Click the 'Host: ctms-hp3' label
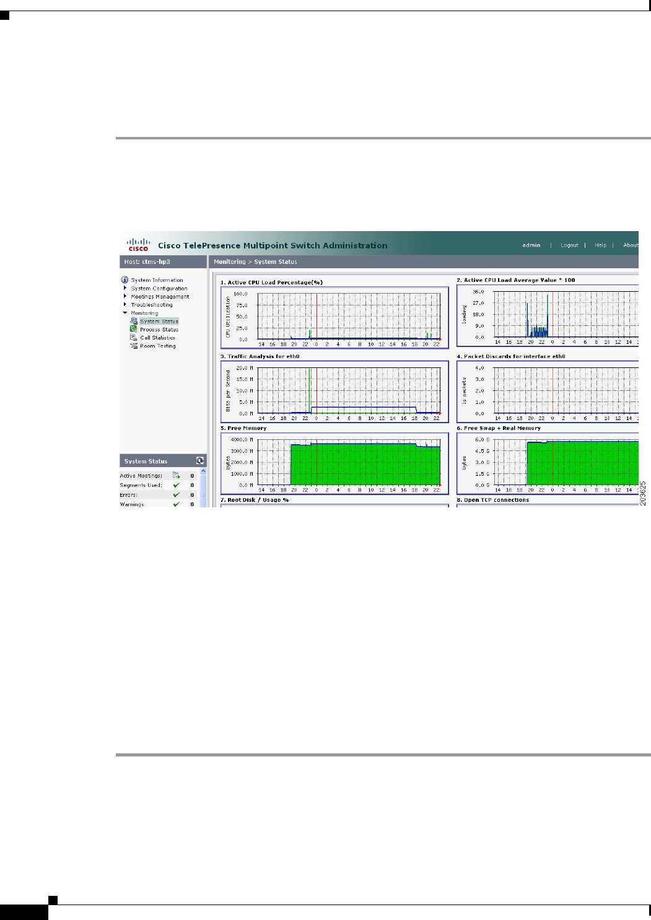This screenshot has height=920, width=651. (147, 262)
